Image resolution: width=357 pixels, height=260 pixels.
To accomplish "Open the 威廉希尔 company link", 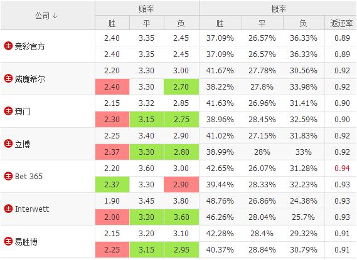I will pyautogui.click(x=30, y=79).
